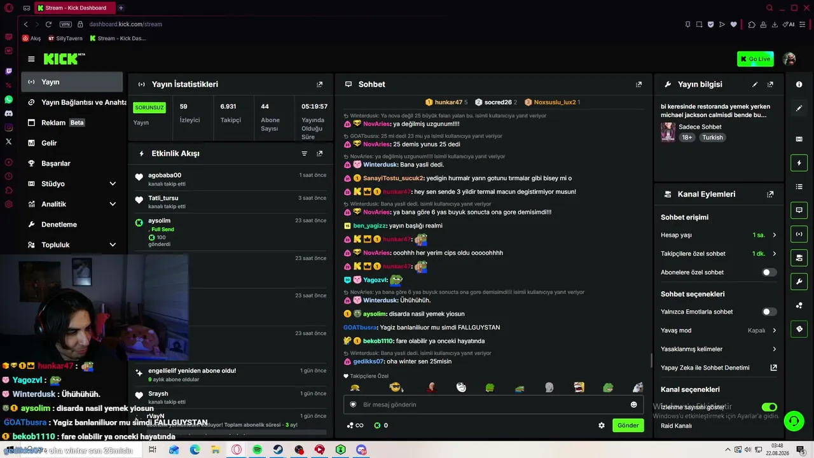Open Yapay Zeka ile Sohbet Denetimi link
The height and width of the screenshot is (458, 814).
tap(719, 368)
